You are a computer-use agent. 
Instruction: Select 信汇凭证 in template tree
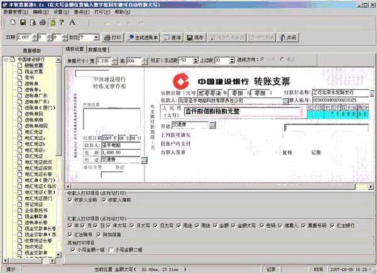click(34, 156)
